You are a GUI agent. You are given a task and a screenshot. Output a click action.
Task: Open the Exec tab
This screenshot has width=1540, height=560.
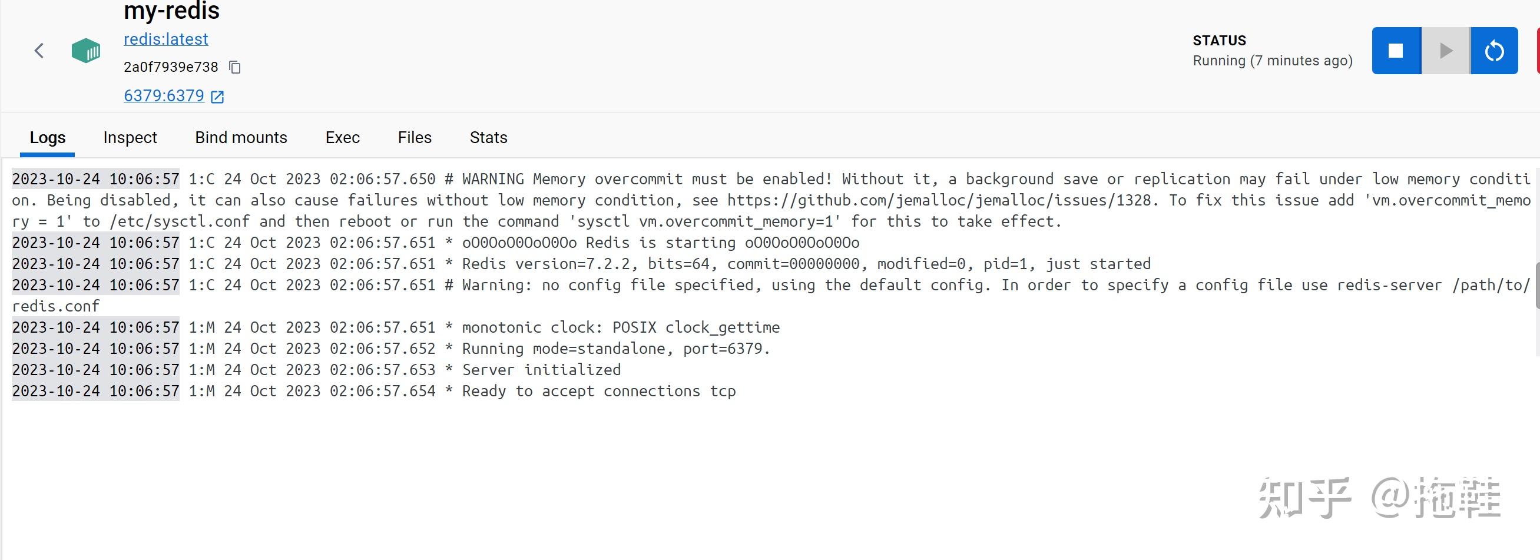point(342,137)
